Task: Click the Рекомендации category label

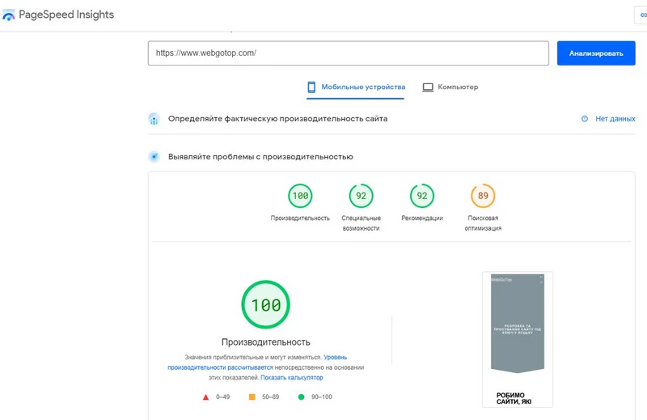Action: click(x=422, y=218)
